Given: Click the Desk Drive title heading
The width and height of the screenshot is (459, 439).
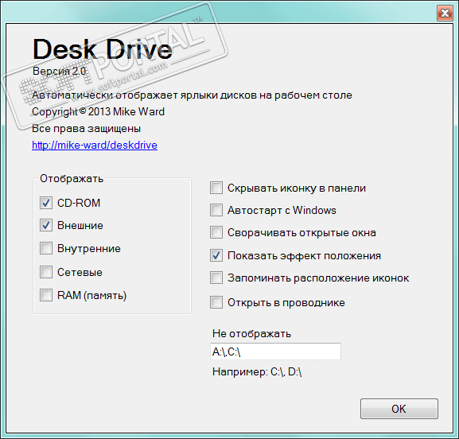Looking at the screenshot, I should tap(103, 49).
